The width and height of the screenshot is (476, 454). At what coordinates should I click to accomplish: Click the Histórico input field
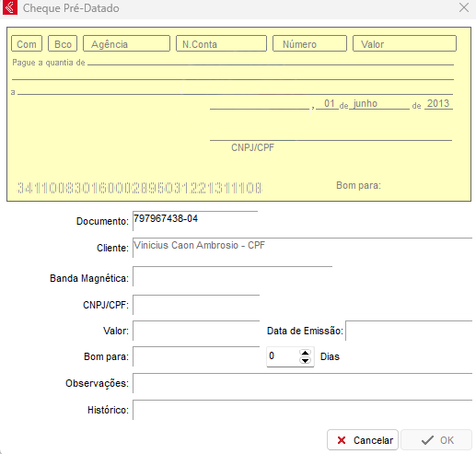pyautogui.click(x=302, y=410)
